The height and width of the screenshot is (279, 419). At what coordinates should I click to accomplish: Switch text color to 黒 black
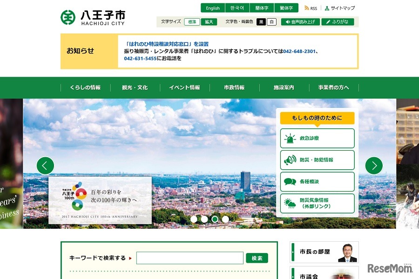pos(261,21)
